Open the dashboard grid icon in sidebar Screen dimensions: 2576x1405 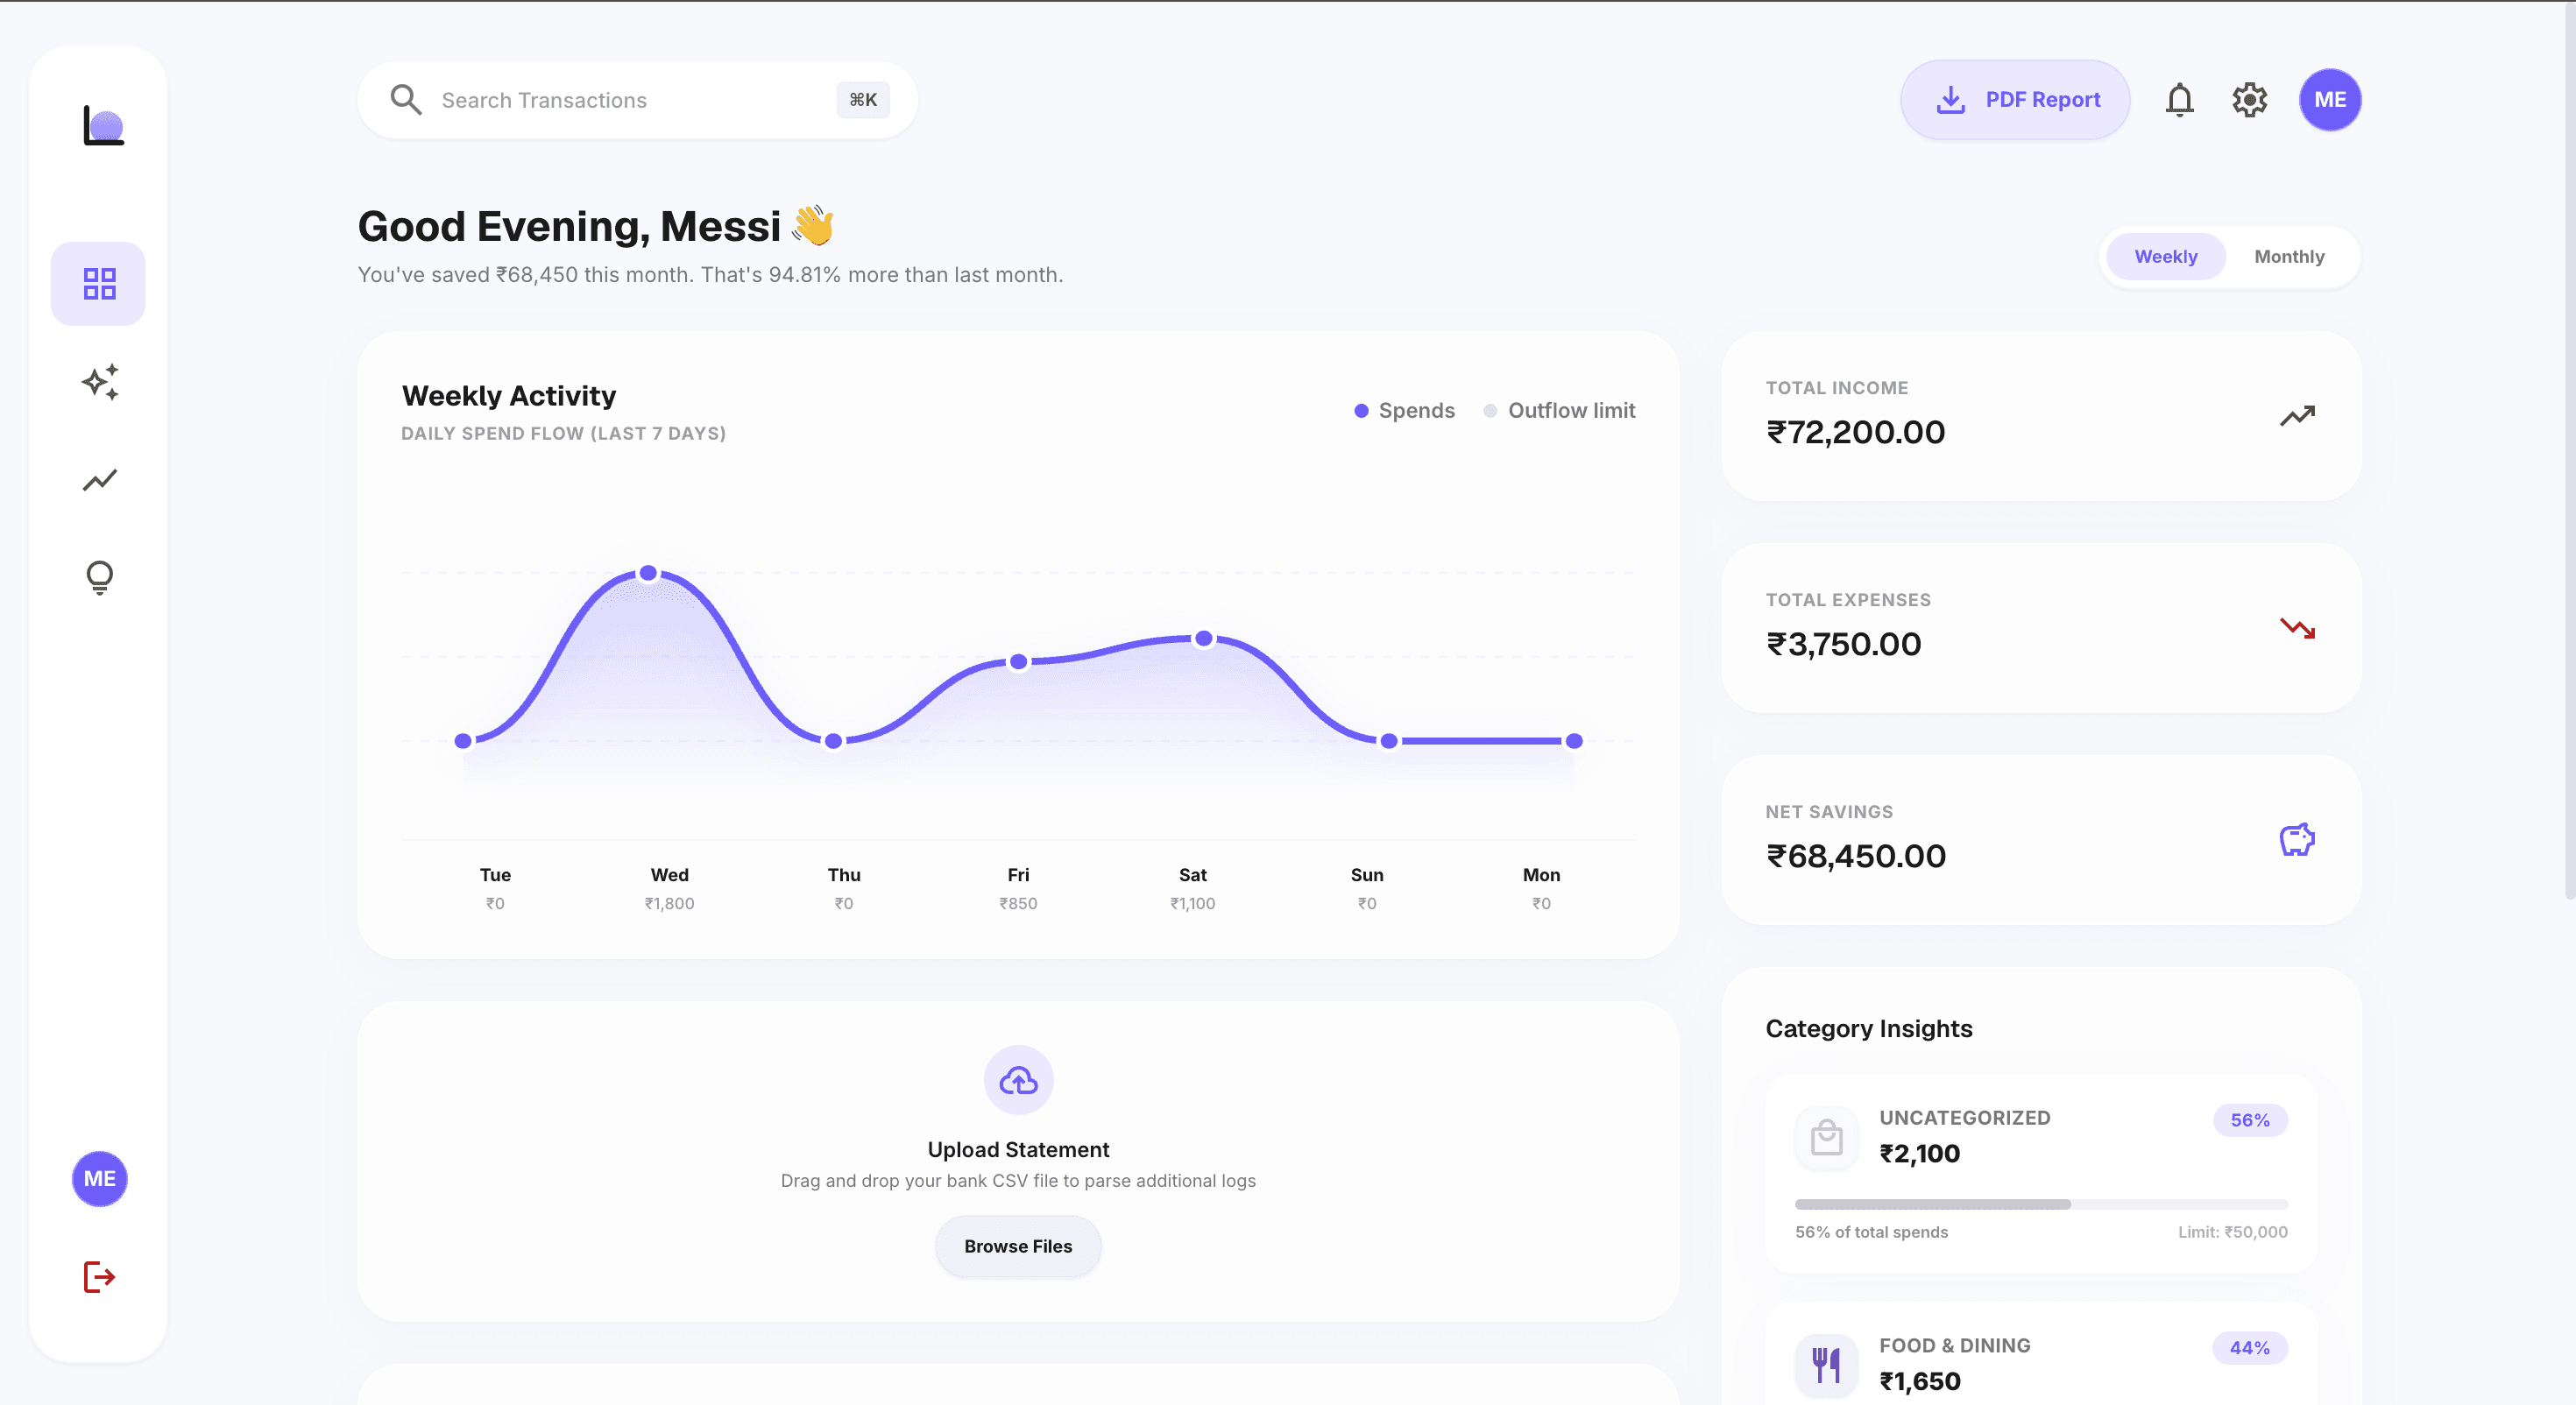pos(99,283)
